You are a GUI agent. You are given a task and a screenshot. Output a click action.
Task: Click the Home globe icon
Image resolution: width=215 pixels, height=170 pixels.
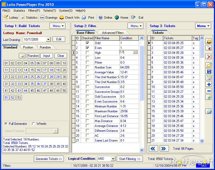coord(117,17)
